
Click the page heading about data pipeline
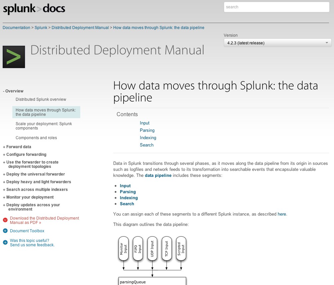[215, 91]
